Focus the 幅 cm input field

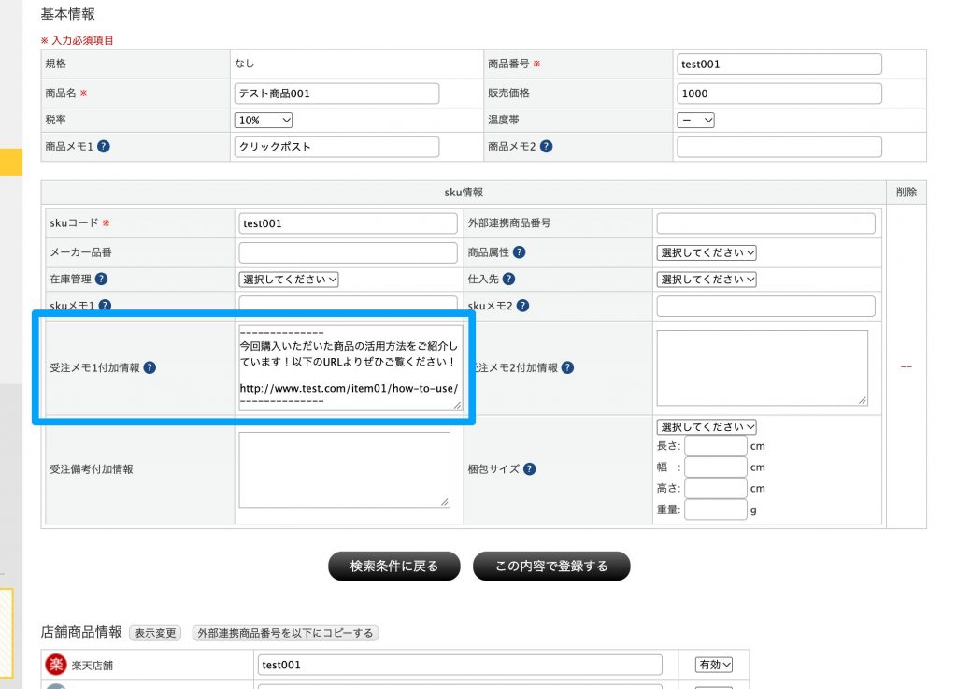pos(715,467)
